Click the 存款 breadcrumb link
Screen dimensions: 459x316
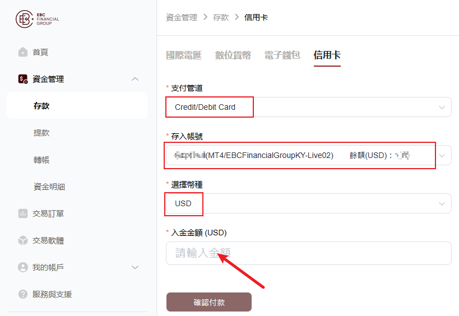pos(221,17)
